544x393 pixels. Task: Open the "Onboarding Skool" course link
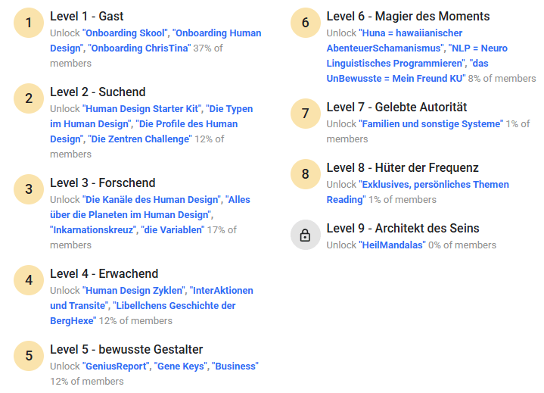pos(124,33)
